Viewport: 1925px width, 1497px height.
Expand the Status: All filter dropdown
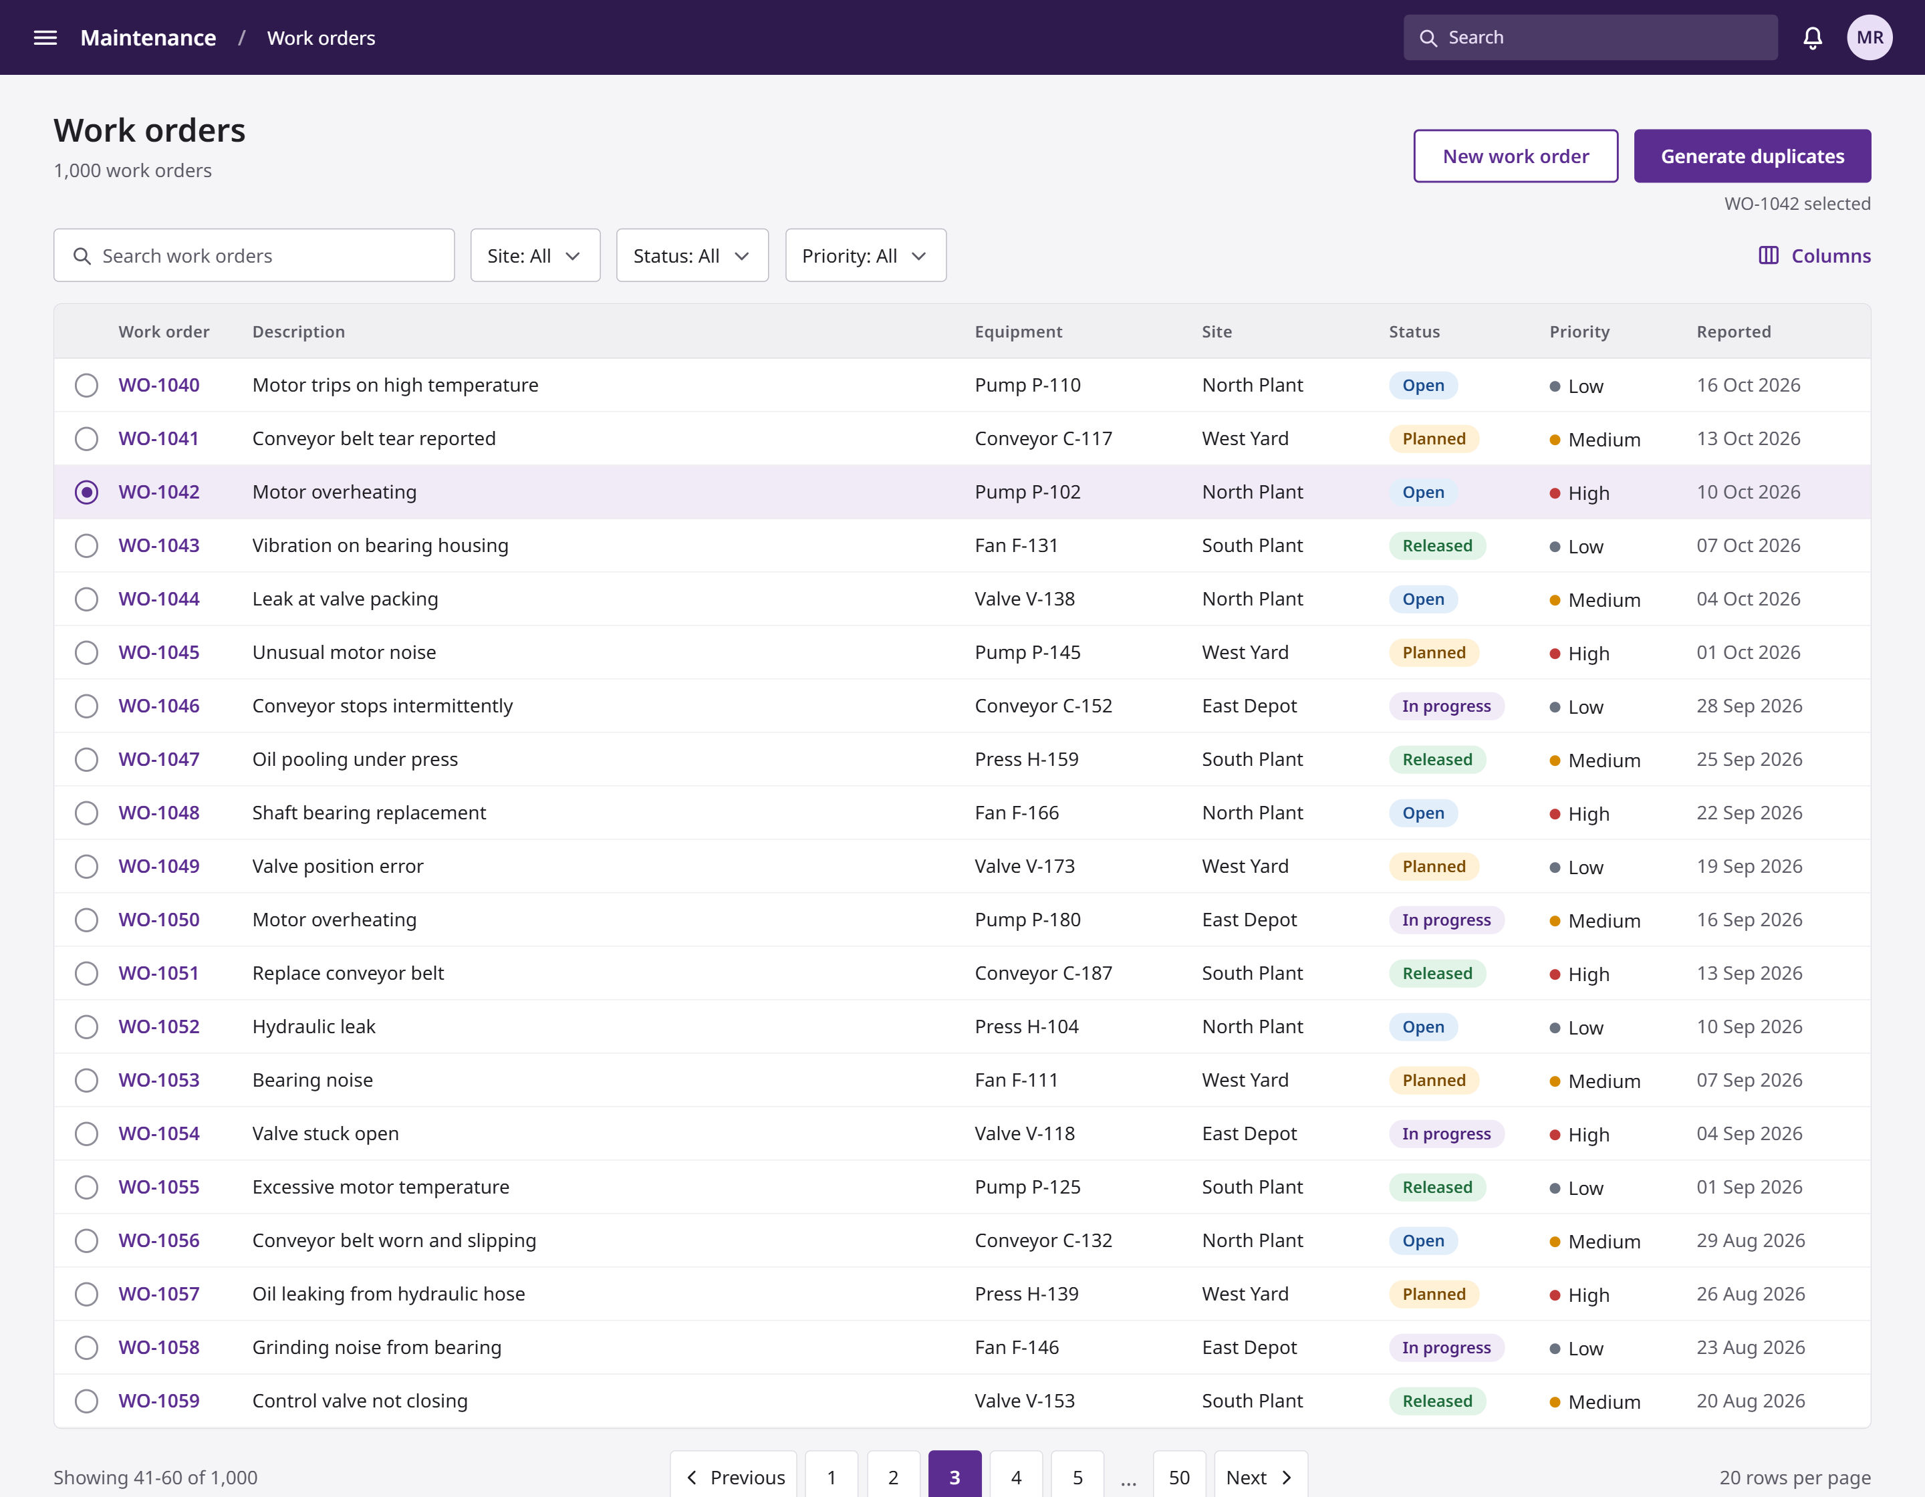click(692, 255)
